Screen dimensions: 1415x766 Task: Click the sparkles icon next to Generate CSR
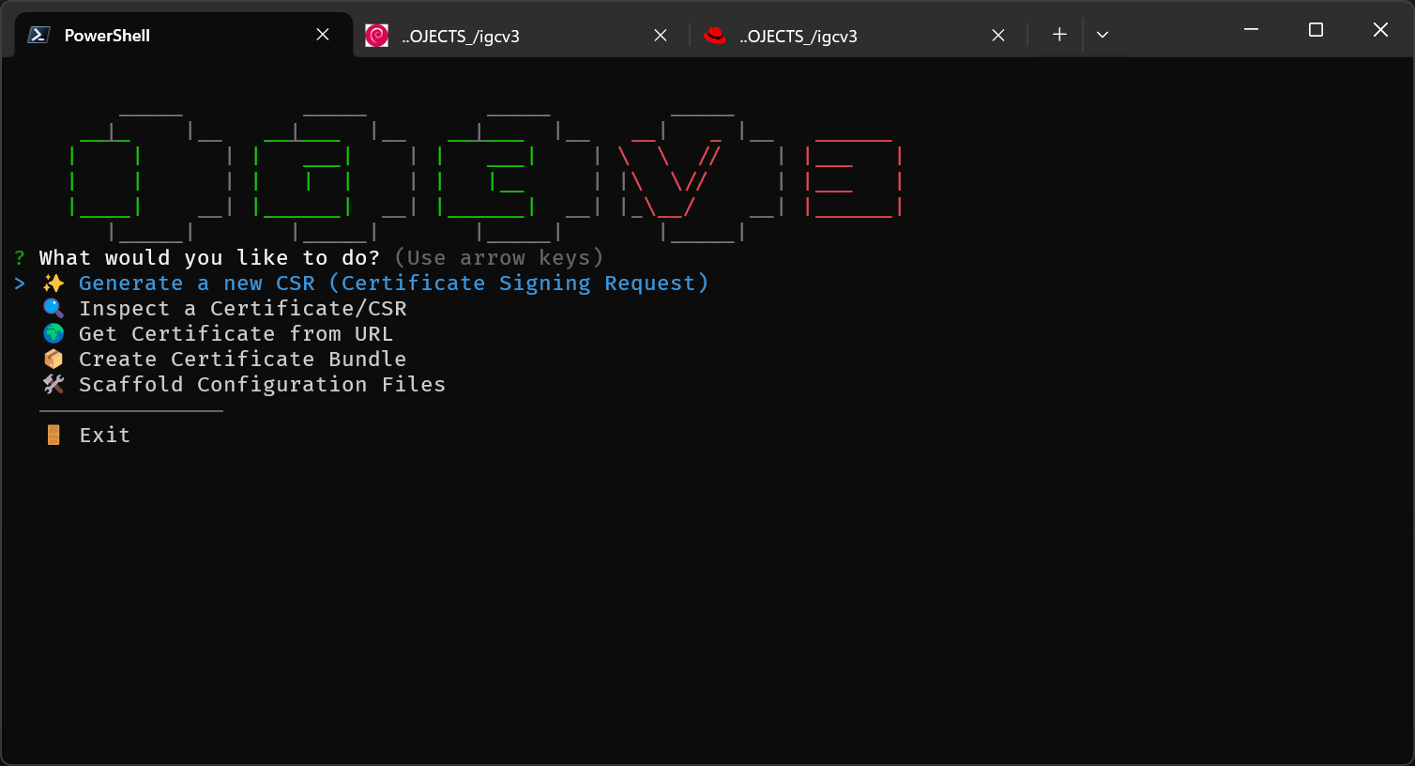tap(53, 282)
